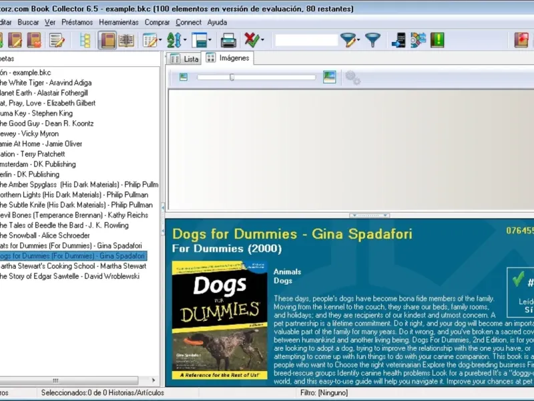Click the small thumbnail size icon

tap(183, 77)
